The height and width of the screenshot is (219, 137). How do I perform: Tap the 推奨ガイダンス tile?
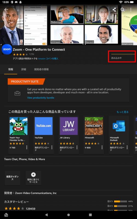(x=12, y=178)
